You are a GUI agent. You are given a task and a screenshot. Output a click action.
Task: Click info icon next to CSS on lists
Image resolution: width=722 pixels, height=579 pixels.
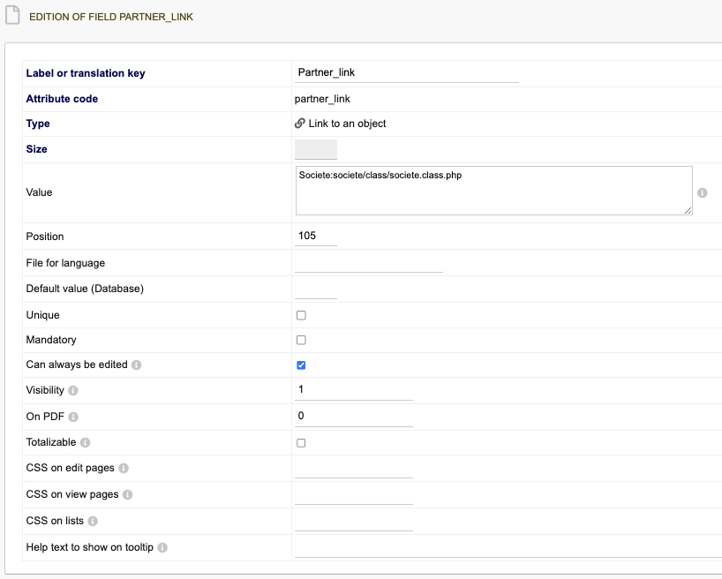coord(93,521)
